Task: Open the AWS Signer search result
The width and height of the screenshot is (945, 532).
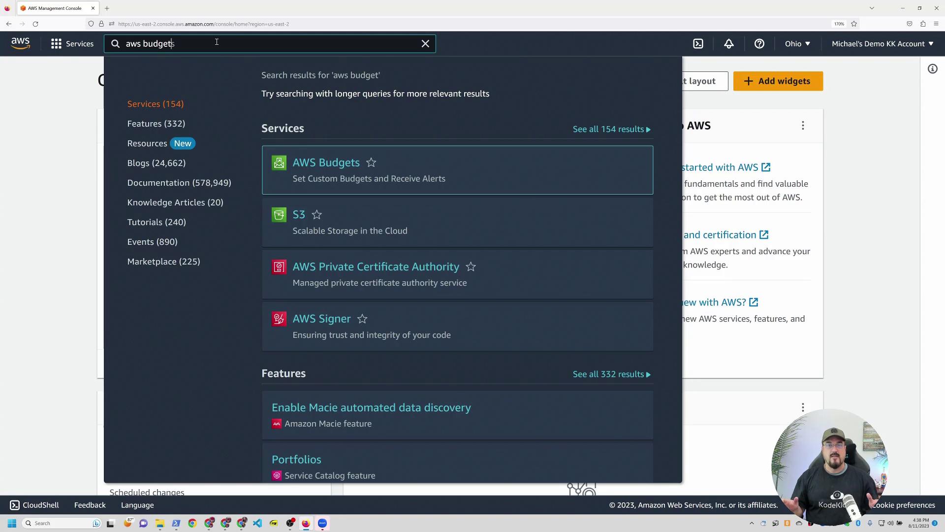Action: 321,319
